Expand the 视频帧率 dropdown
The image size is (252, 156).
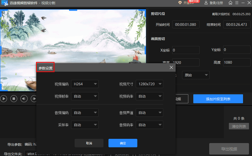[85, 96]
